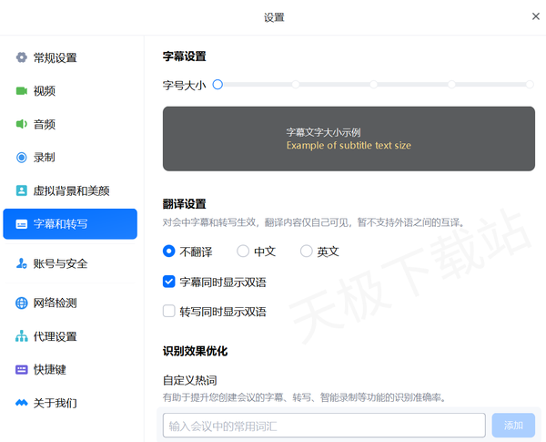Open the 关于我们 tab
The height and width of the screenshot is (442, 546).
pos(70,403)
